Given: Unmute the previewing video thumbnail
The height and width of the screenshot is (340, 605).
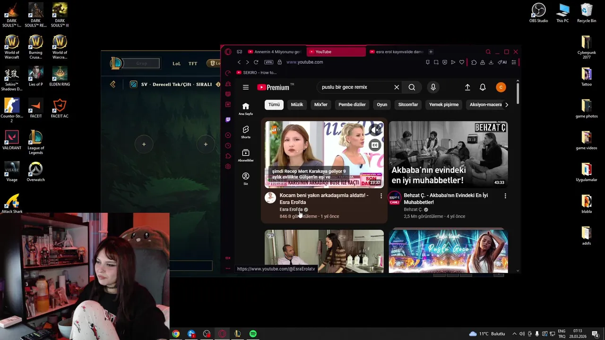Looking at the screenshot, I should pyautogui.click(x=375, y=130).
